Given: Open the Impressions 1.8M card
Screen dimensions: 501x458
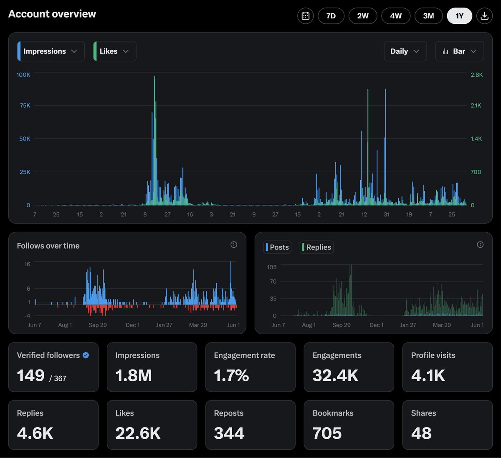Looking at the screenshot, I should [152, 367].
